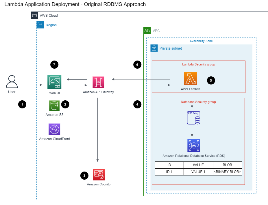Click the "AWS Lambda" caption

pyautogui.click(x=191, y=89)
